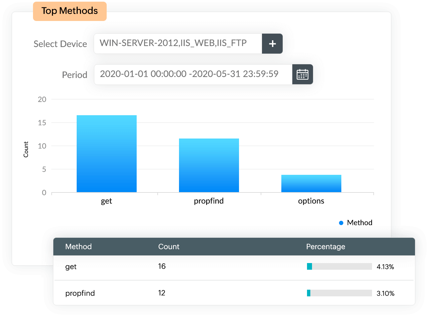This screenshot has height=317, width=427.
Task: Click the 'options' x-axis label
Action: tap(311, 201)
